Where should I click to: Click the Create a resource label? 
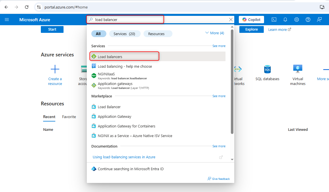click(55, 81)
